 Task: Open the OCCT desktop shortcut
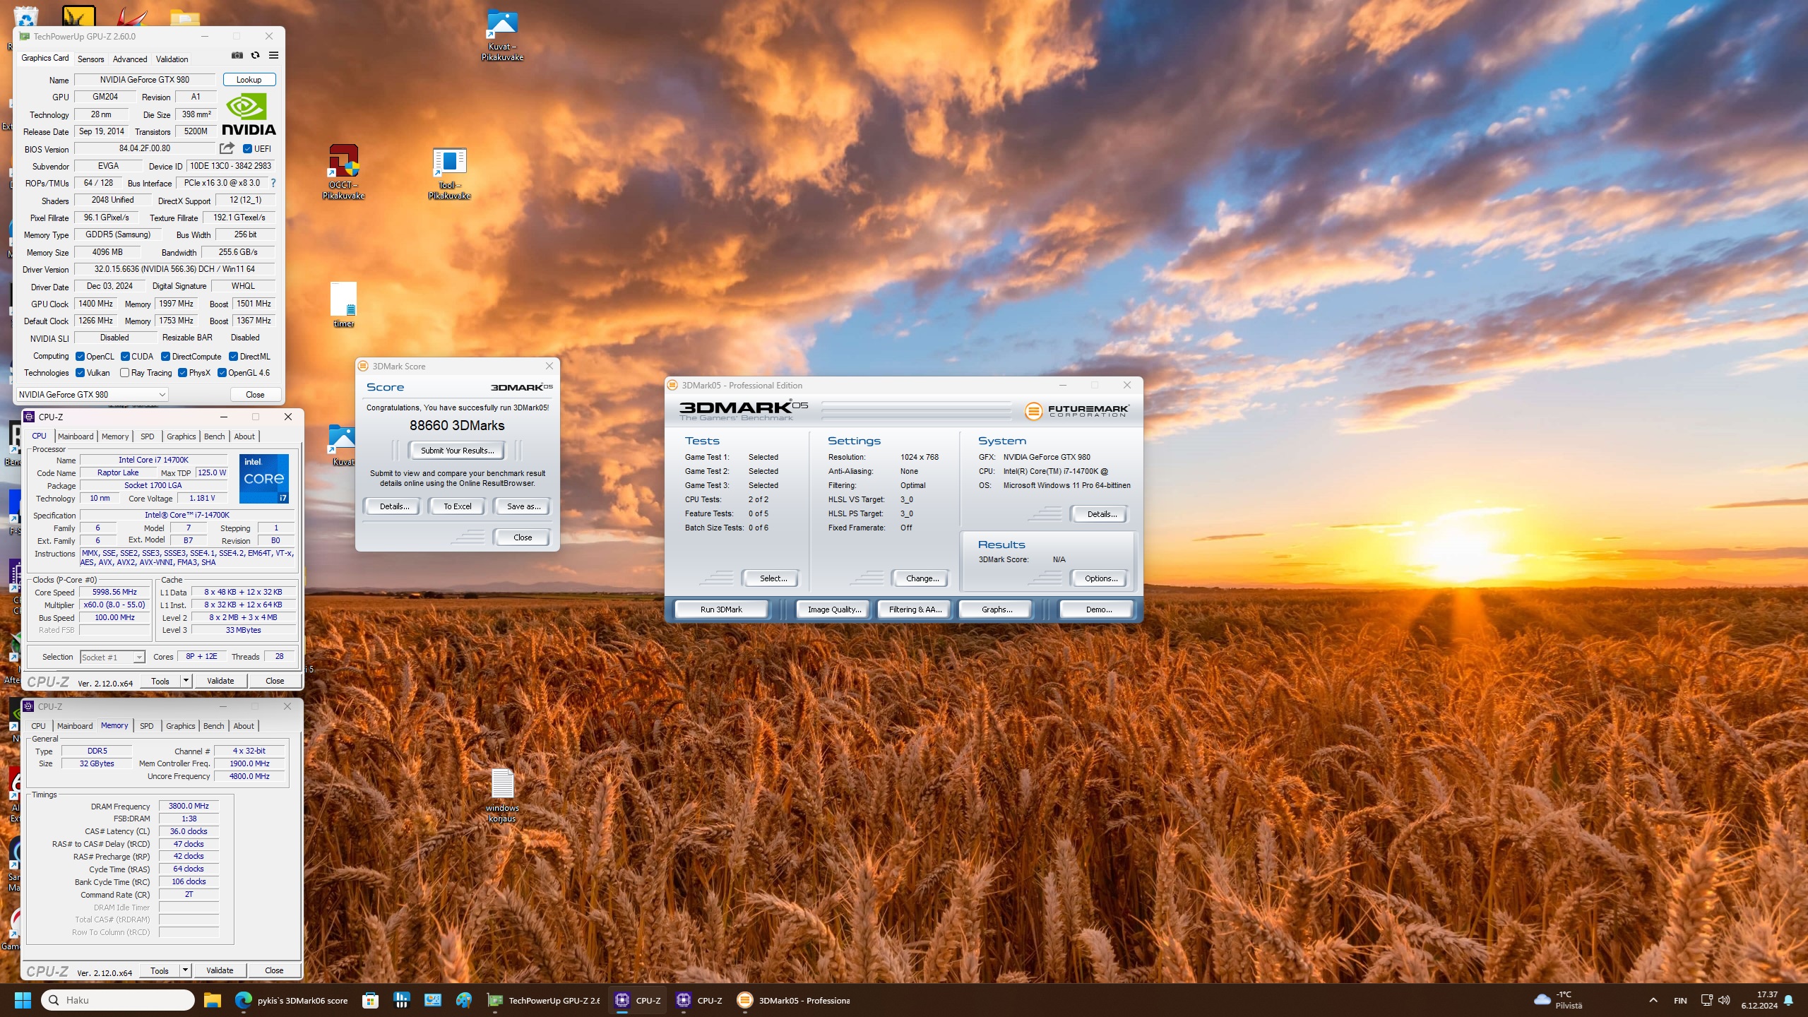[x=343, y=172]
